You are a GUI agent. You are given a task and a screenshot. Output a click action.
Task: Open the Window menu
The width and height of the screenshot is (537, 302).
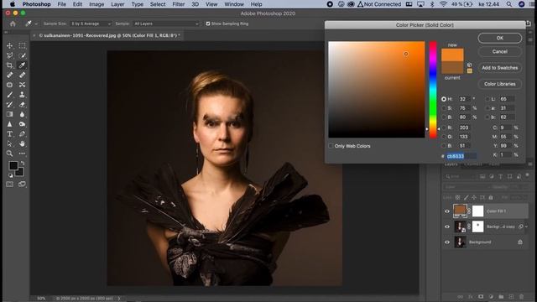coord(234,4)
